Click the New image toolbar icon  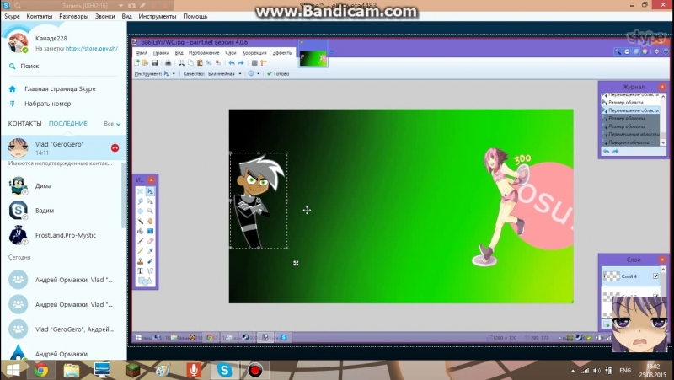pos(137,62)
